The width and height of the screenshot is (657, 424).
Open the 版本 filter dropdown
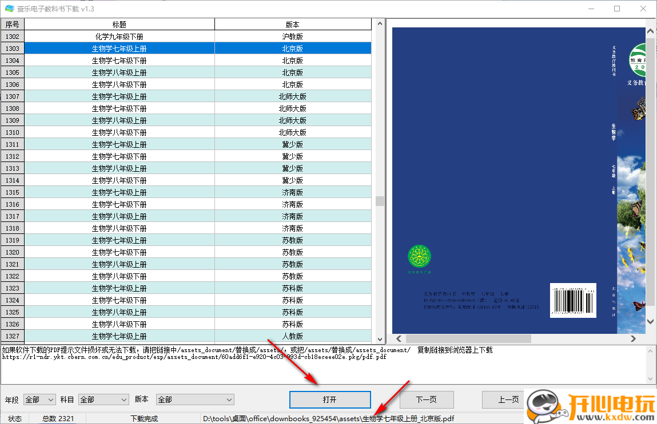click(195, 400)
